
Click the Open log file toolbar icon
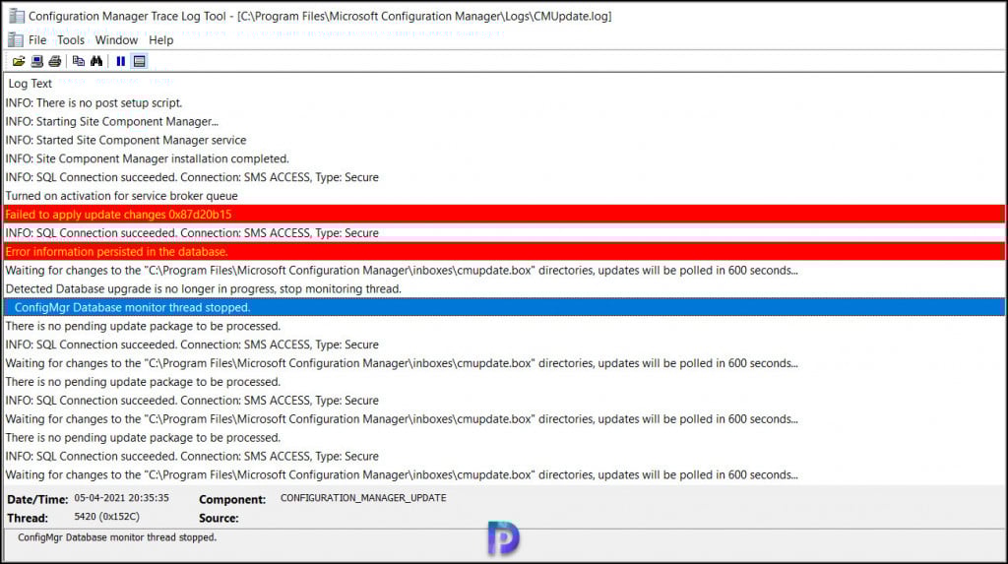point(19,61)
